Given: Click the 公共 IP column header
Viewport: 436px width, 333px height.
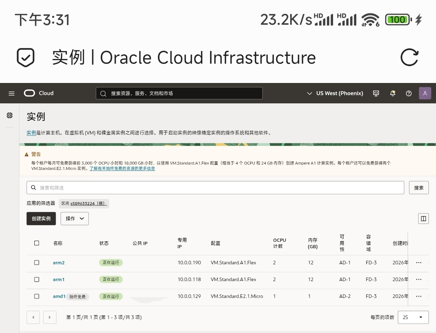Looking at the screenshot, I should pos(140,243).
